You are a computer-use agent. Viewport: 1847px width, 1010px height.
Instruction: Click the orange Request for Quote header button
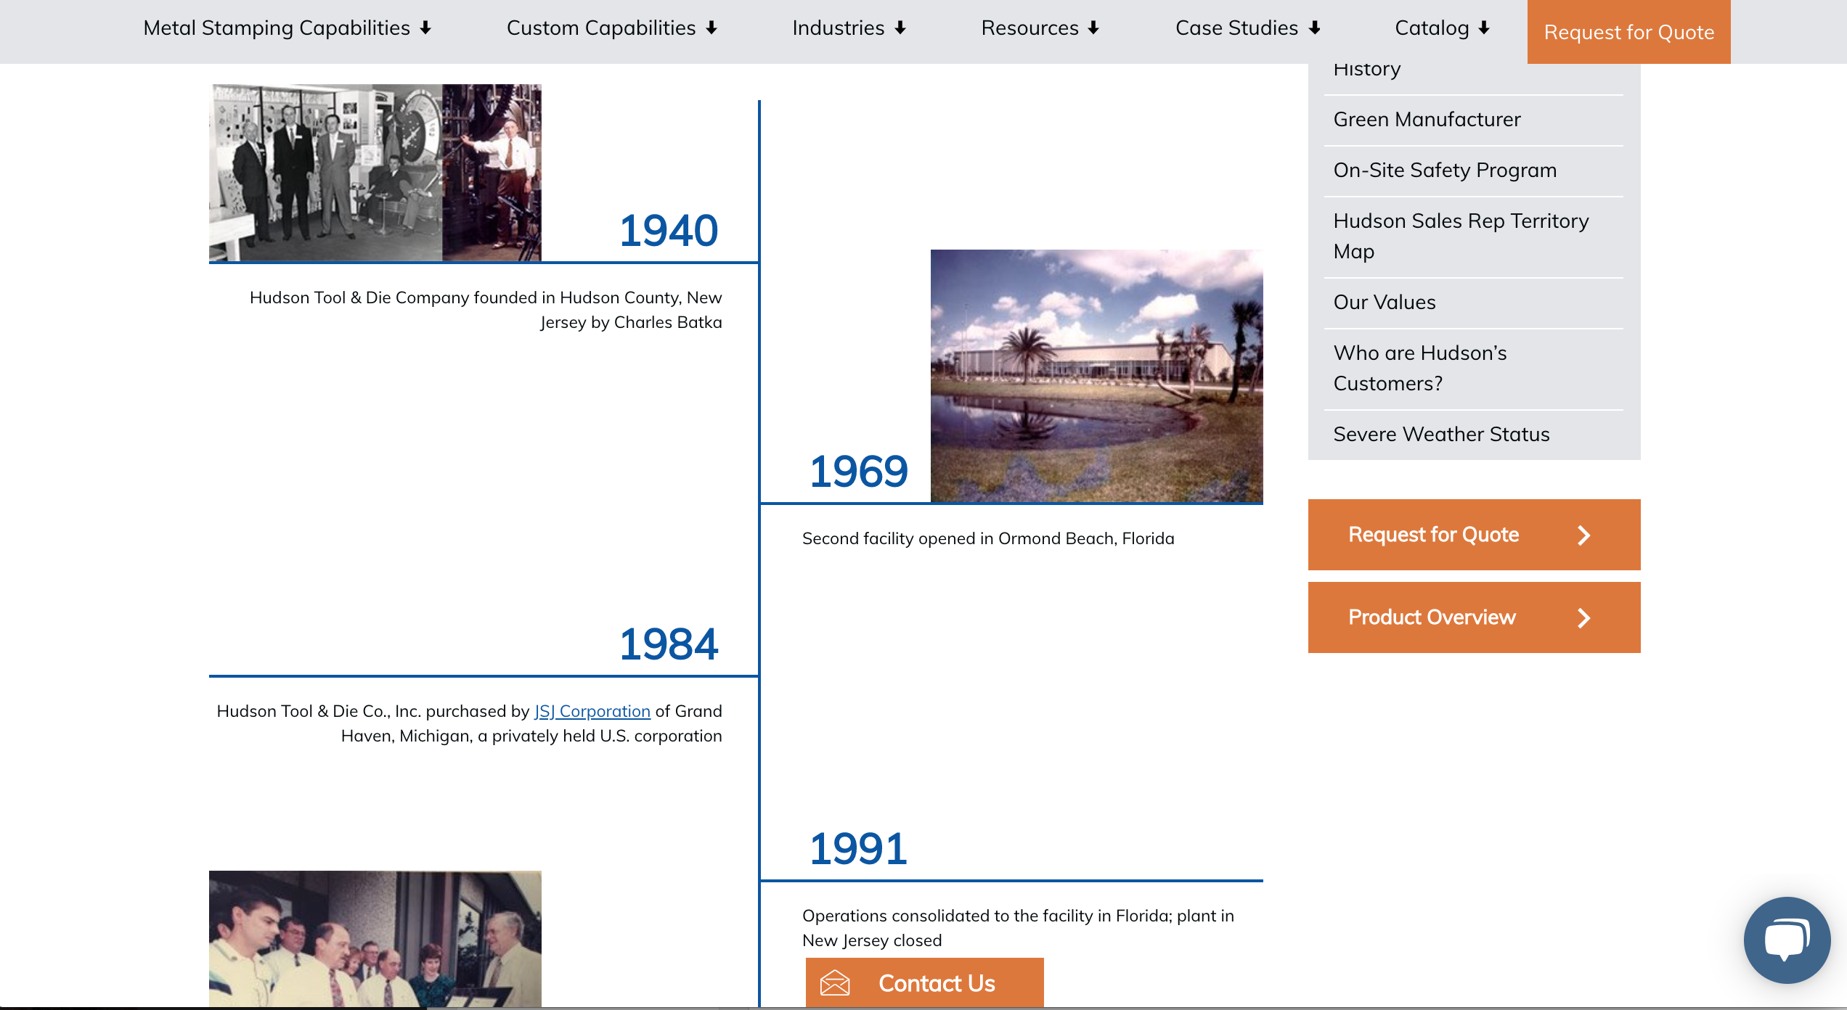pos(1628,32)
